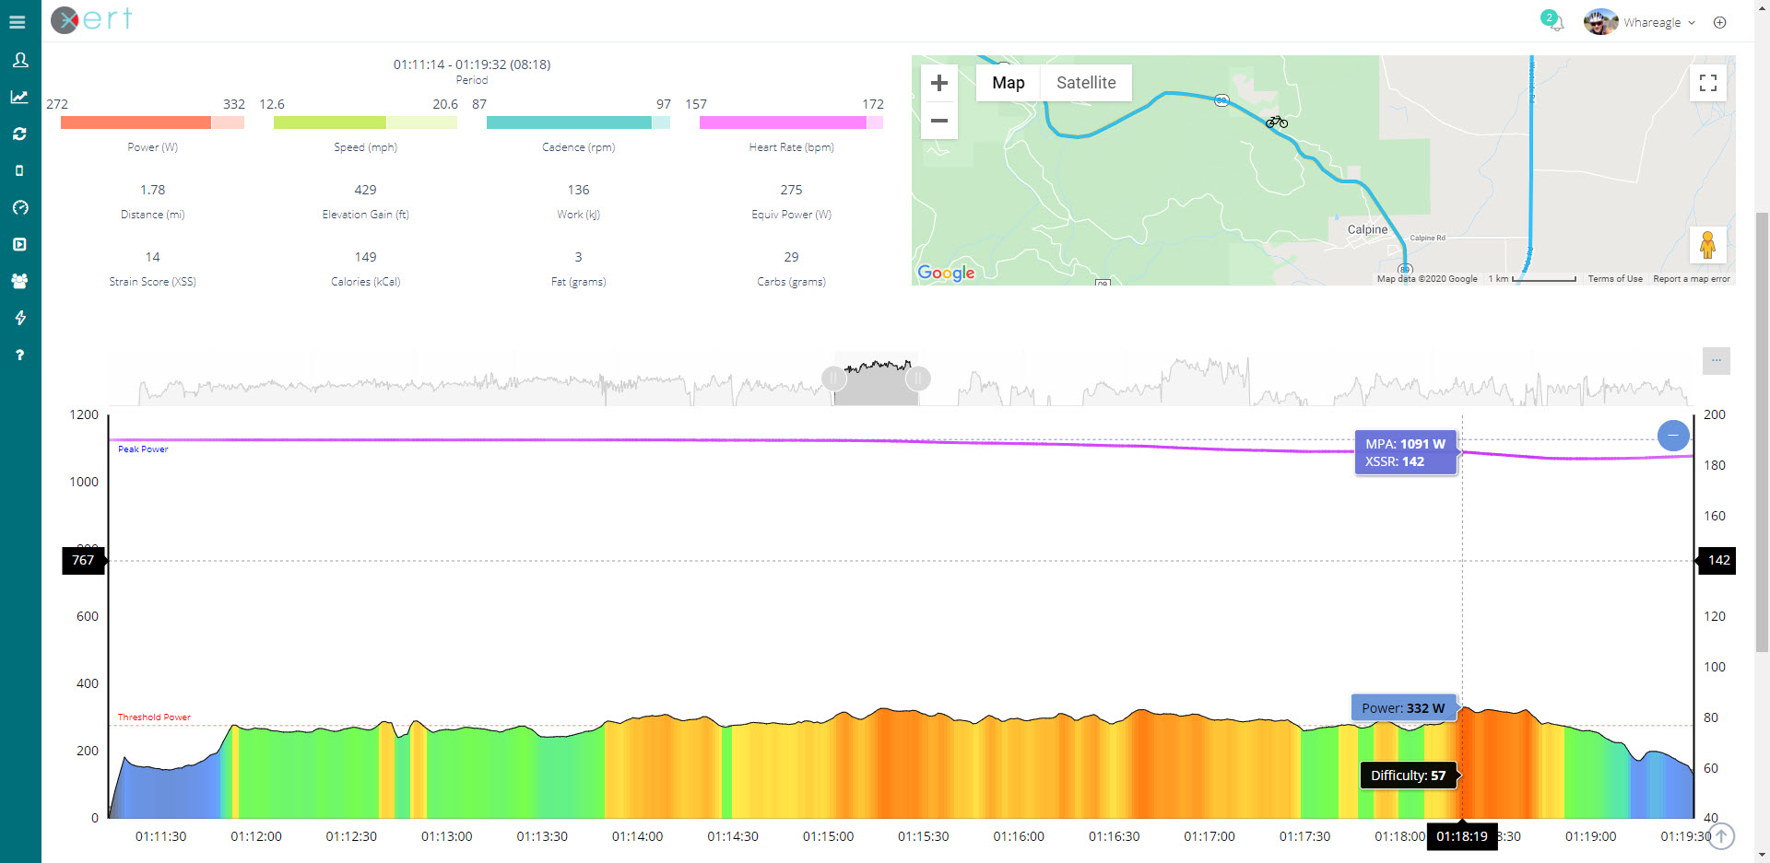Open the hamburger navigation menu
This screenshot has height=863, width=1770.
[18, 22]
